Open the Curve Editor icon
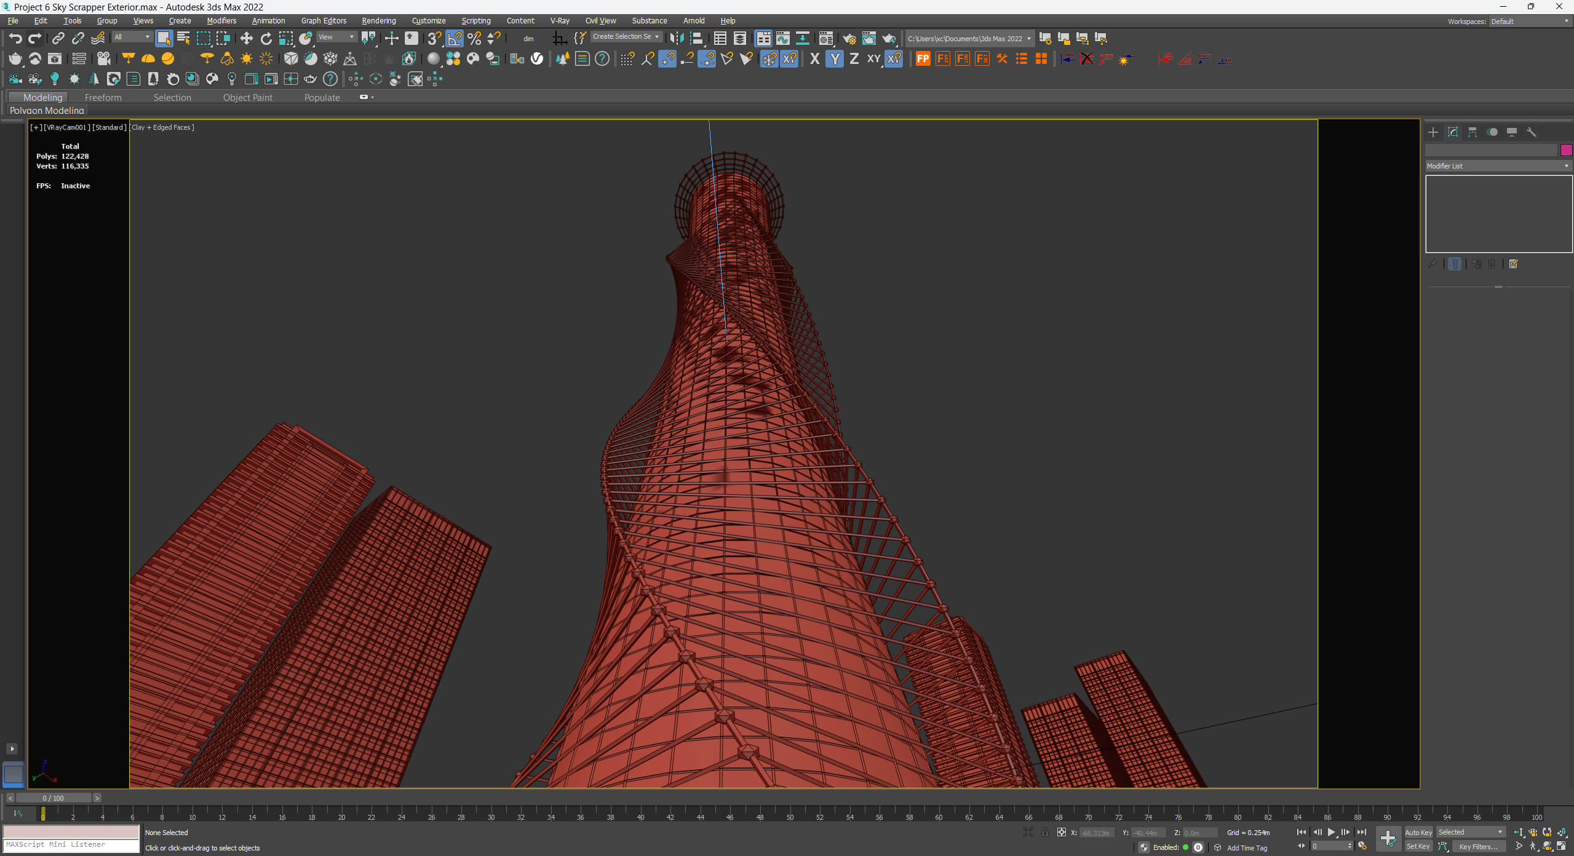This screenshot has width=1574, height=856. pos(782,38)
